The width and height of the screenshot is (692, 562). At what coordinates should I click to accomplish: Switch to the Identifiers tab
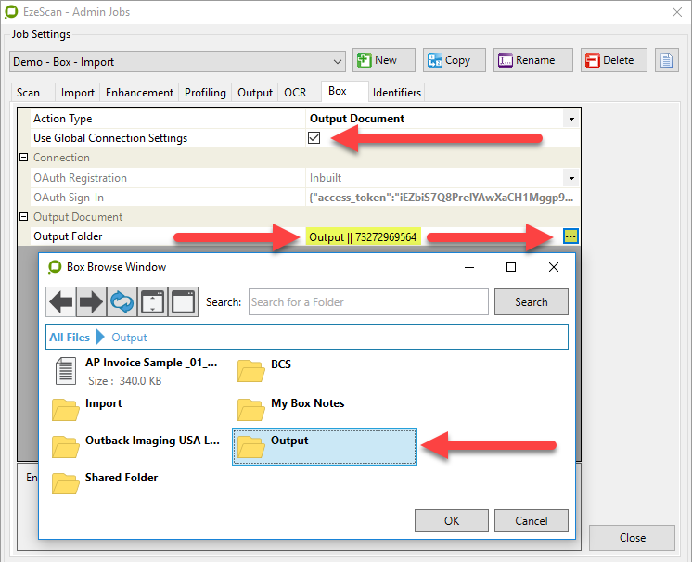click(397, 93)
